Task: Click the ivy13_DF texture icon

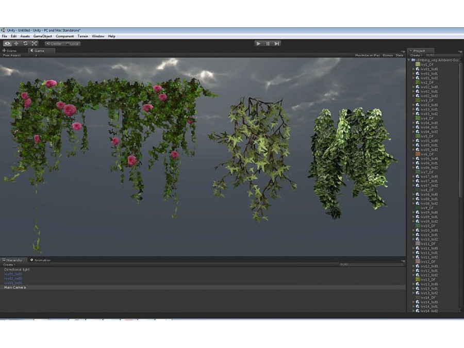Action: coord(418,279)
